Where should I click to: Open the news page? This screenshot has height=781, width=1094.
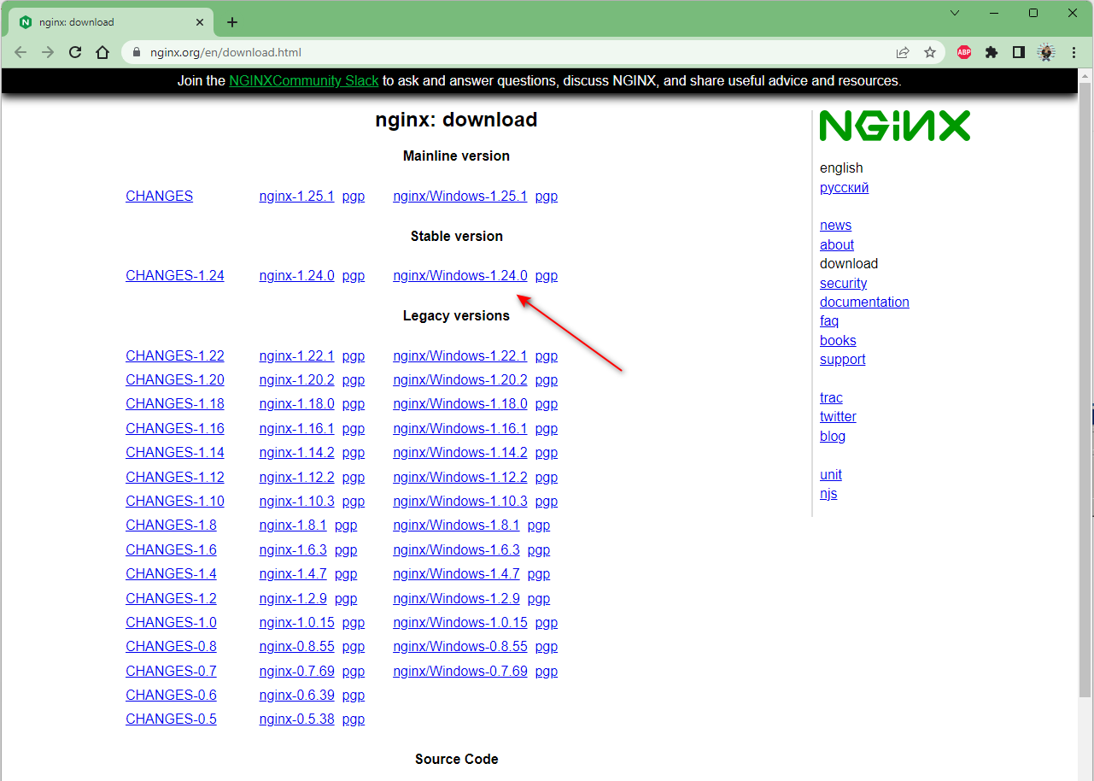[x=835, y=226]
